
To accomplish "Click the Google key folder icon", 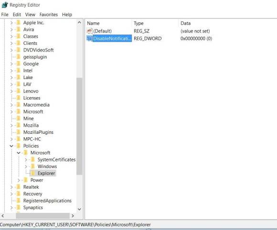I will (x=18, y=64).
